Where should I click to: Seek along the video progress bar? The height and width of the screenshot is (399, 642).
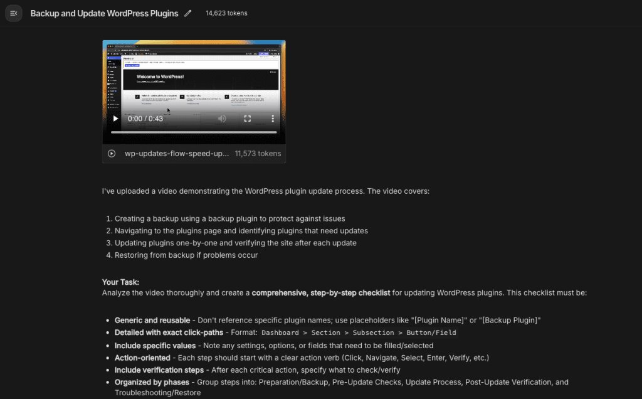pyautogui.click(x=194, y=132)
